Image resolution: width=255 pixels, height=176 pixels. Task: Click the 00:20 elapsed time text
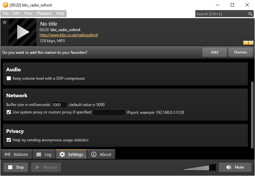tap(44, 30)
